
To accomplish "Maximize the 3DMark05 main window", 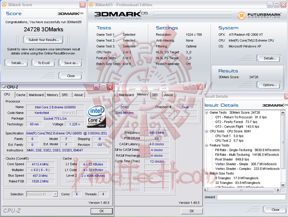I will pos(276,5).
